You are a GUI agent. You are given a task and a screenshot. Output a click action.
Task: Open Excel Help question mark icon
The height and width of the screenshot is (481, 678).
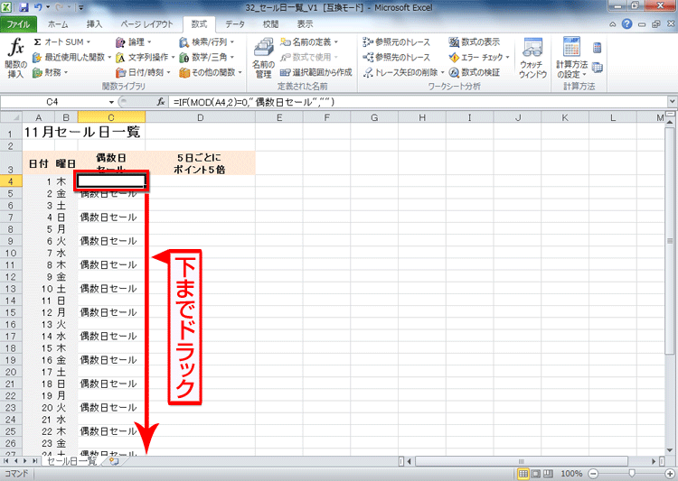coord(627,24)
